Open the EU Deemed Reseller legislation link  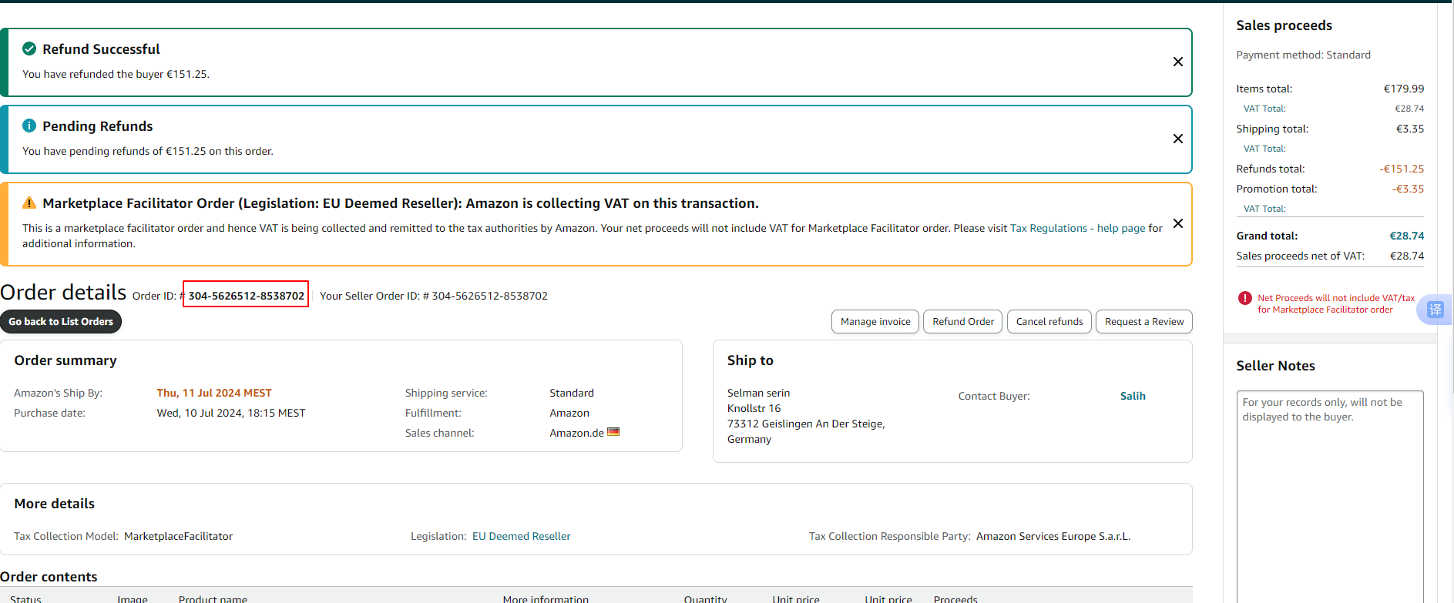pos(521,536)
